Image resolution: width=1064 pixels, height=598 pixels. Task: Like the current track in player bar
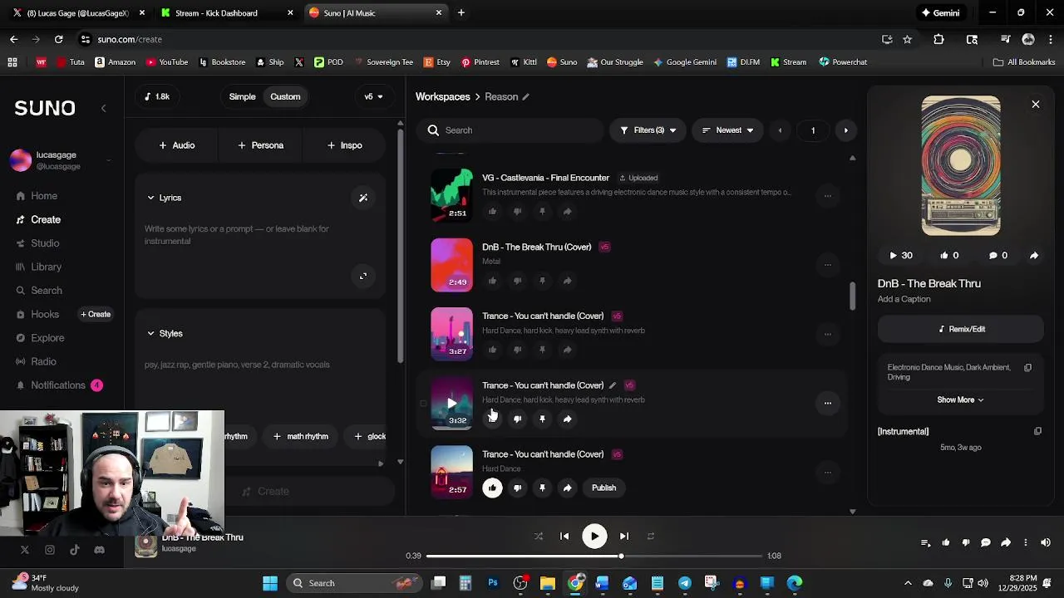click(x=945, y=543)
